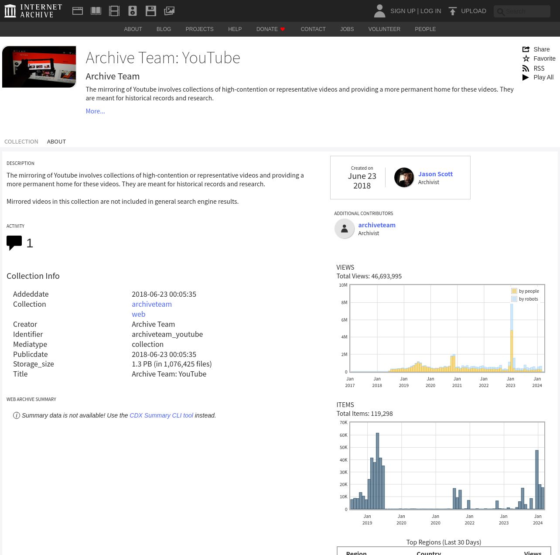Click the activity count number 1
Viewport: 560px width, 555px height.
point(30,243)
